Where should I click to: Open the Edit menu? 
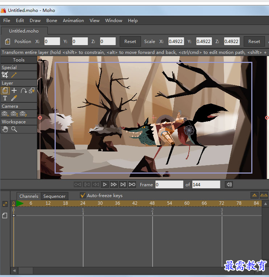pyautogui.click(x=20, y=21)
